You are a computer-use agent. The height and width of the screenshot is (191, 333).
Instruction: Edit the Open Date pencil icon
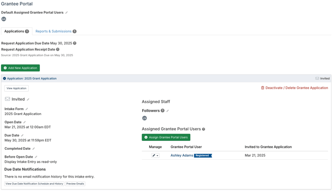point(25,122)
